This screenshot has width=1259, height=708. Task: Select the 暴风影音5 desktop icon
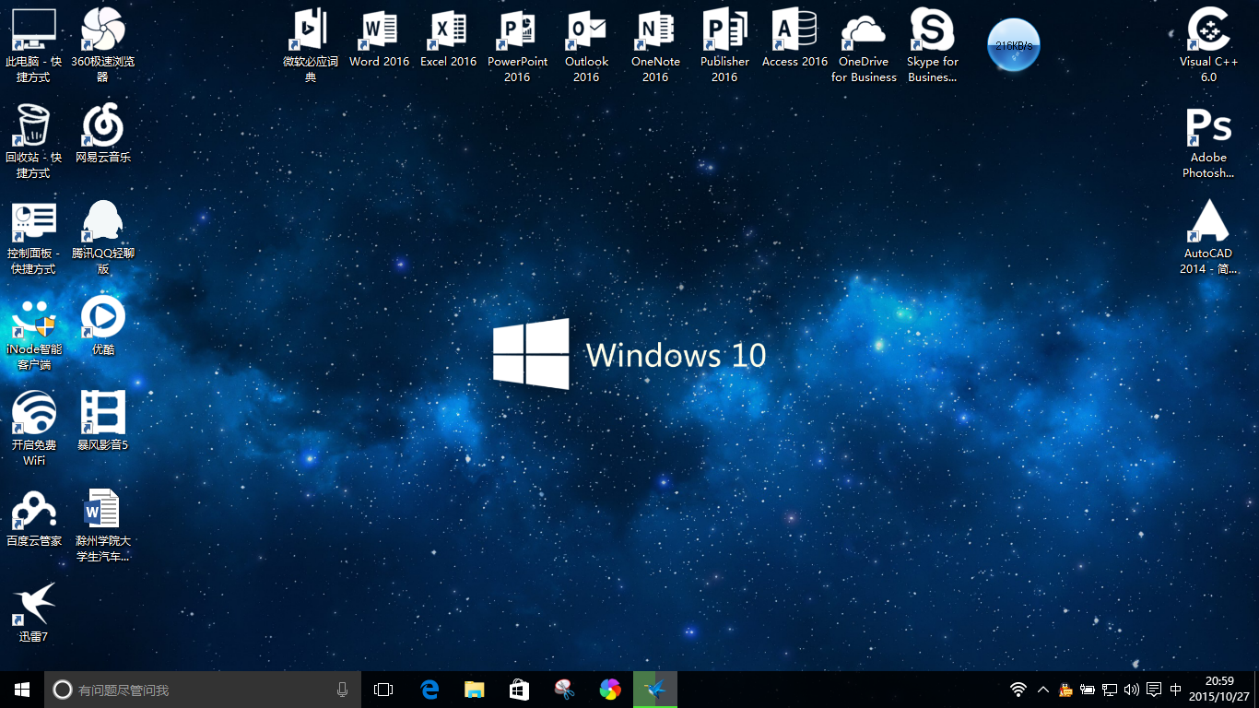tap(103, 422)
